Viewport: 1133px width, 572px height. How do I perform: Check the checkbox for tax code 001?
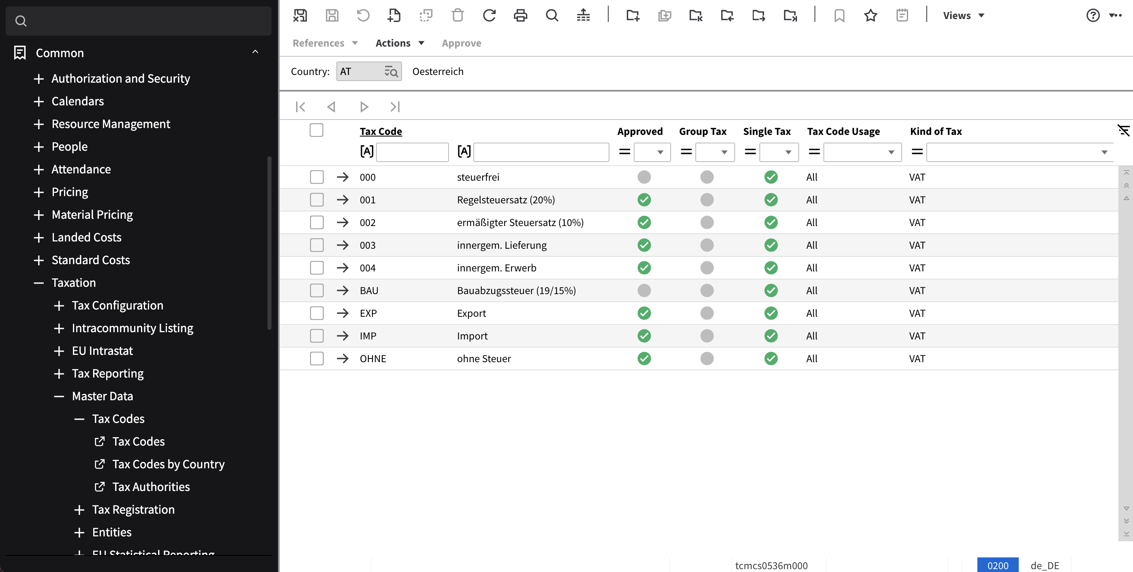(x=316, y=200)
